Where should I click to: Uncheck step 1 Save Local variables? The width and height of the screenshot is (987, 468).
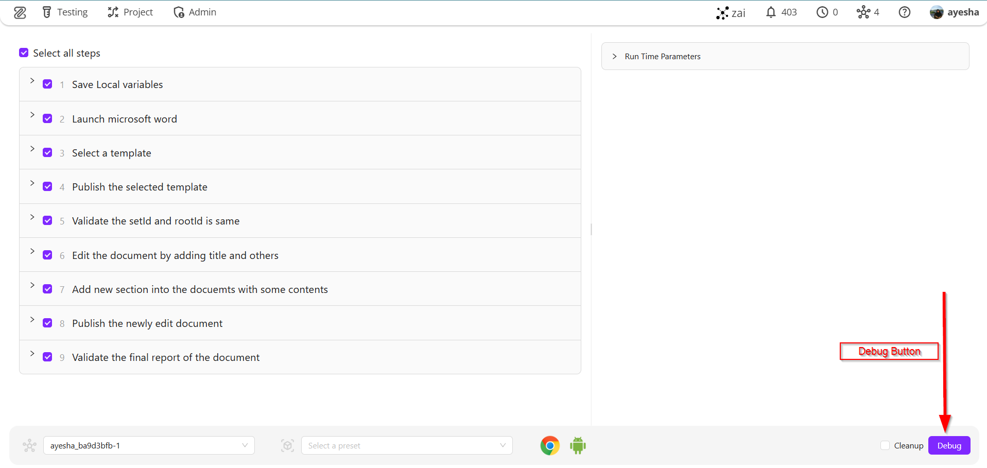(47, 84)
